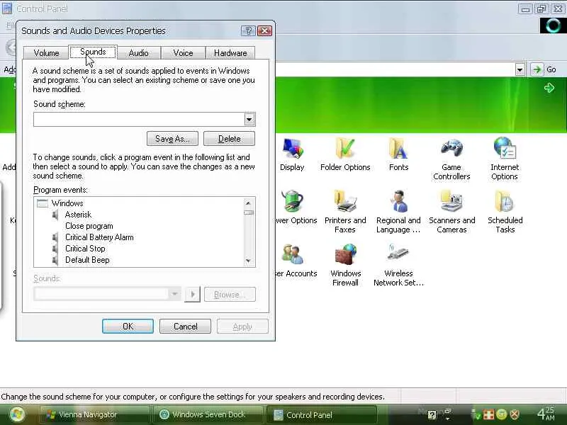Open Printers and Faxes icon
Screen dimensions: 567x425
[x=345, y=202]
